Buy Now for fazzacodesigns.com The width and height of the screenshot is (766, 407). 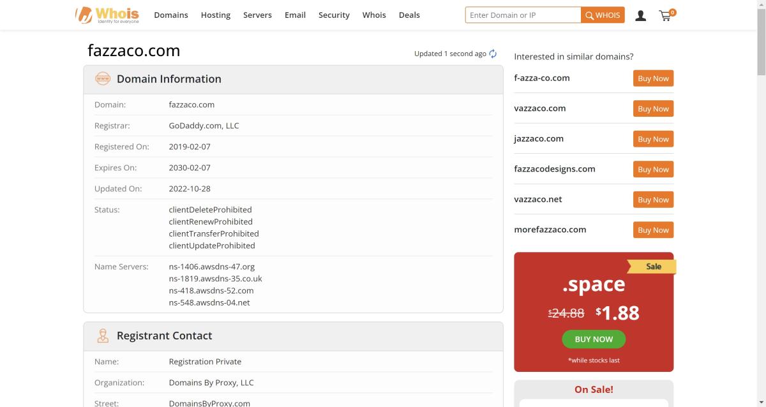point(653,170)
